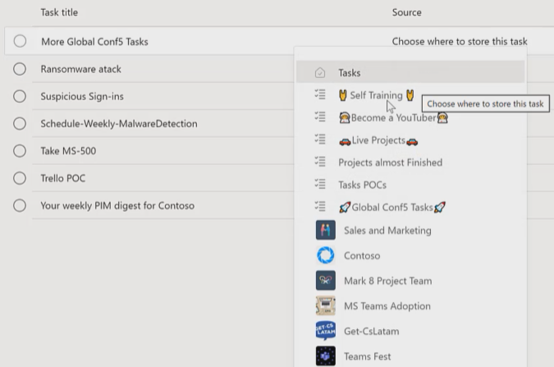Open Schedule-Weekly-MalwareDetection task title
This screenshot has height=367, width=554.
[119, 124]
